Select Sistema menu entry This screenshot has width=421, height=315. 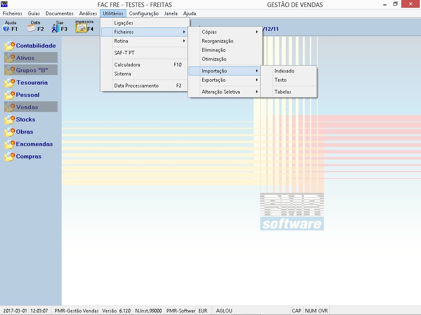pyautogui.click(x=144, y=74)
